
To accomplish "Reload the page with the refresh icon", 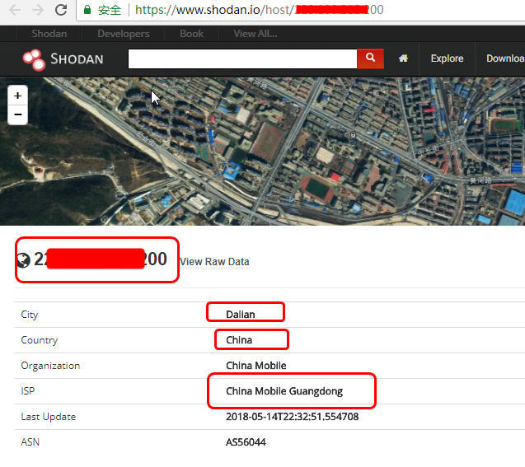I will point(61,10).
